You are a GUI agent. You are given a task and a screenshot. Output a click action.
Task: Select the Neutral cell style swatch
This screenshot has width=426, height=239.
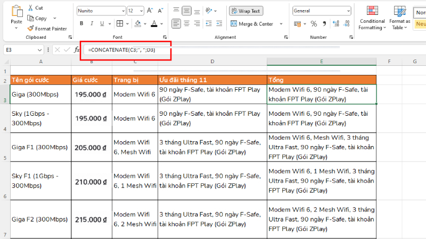420,24
